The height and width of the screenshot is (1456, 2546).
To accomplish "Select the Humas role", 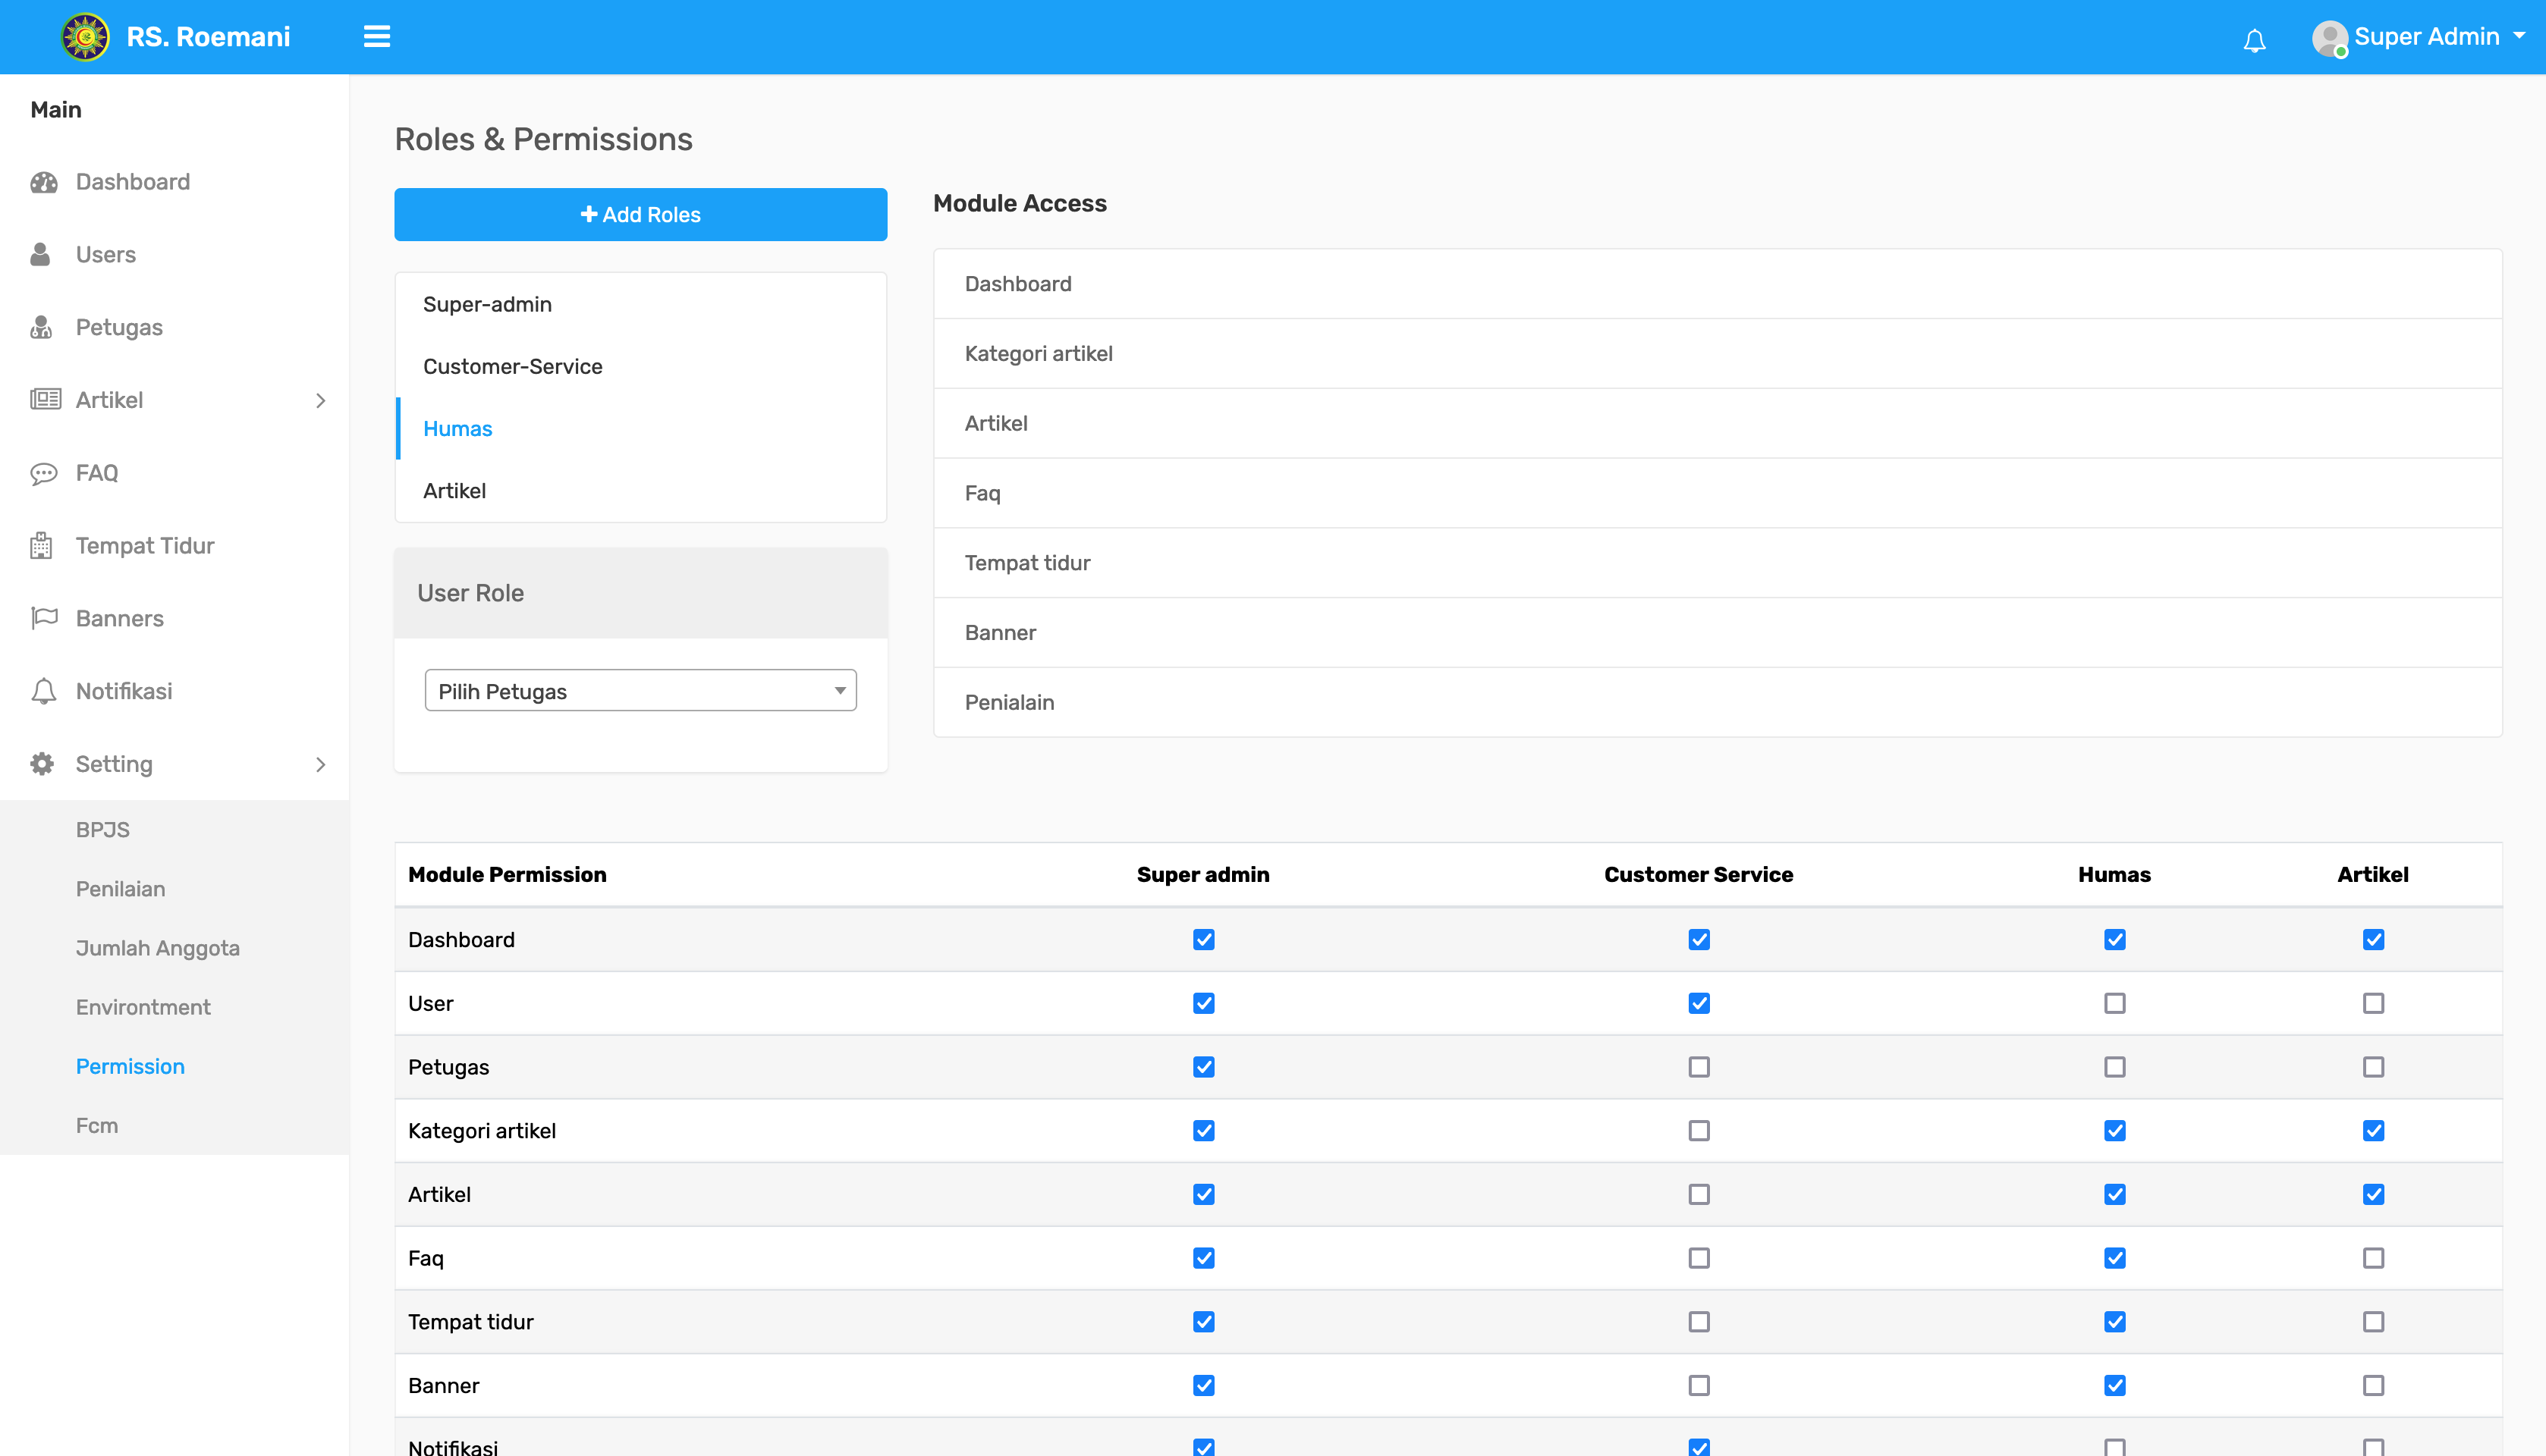I will pyautogui.click(x=640, y=428).
